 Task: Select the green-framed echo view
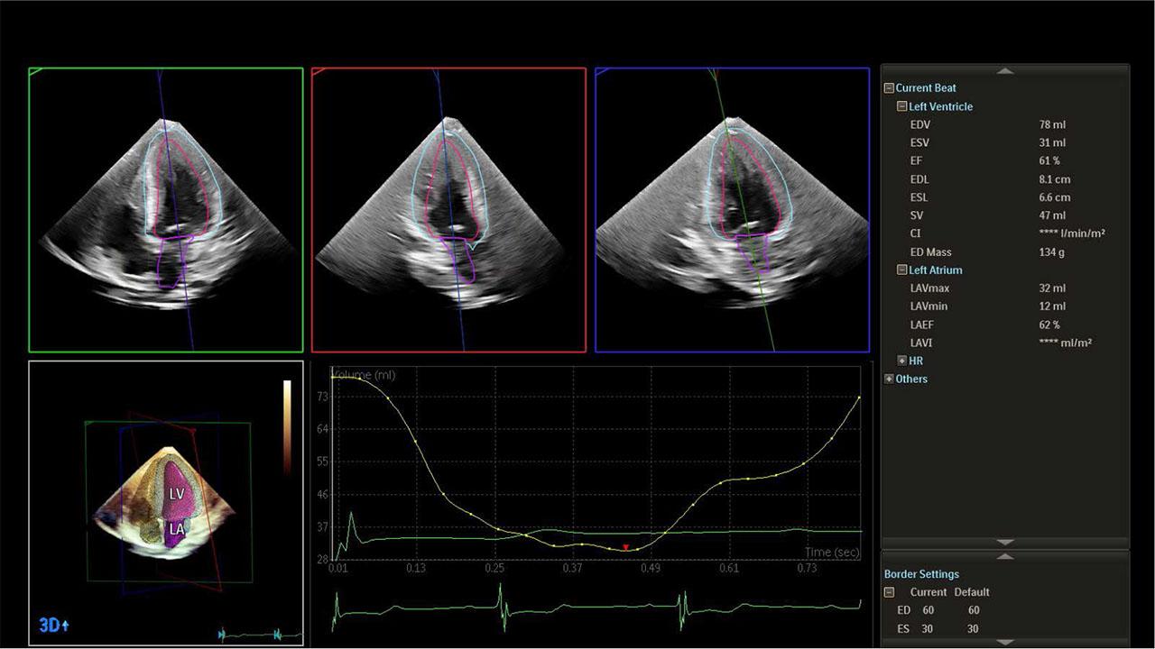tap(166, 209)
